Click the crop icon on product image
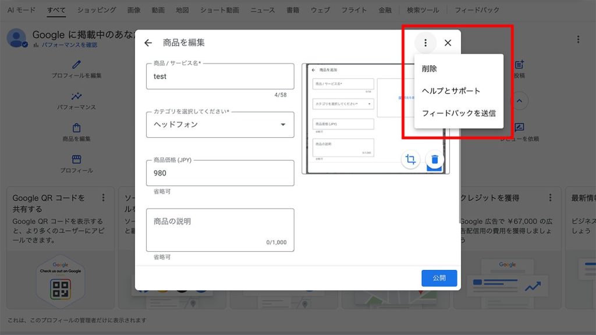Viewport: 596px width, 335px height. 410,159
